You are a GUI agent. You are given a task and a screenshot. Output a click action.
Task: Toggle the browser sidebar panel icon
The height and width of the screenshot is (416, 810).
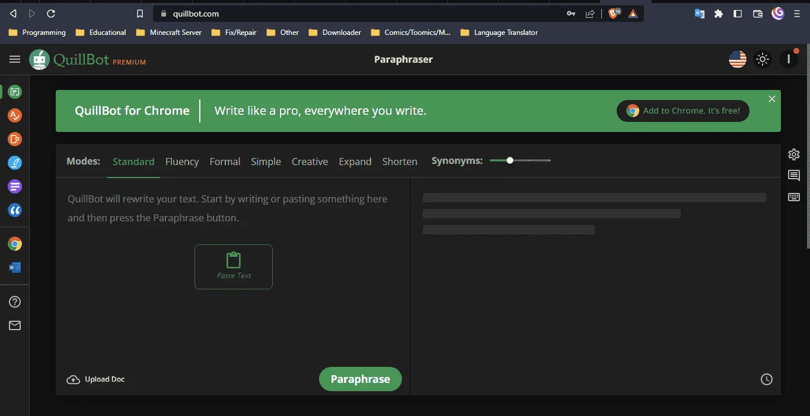click(x=738, y=13)
